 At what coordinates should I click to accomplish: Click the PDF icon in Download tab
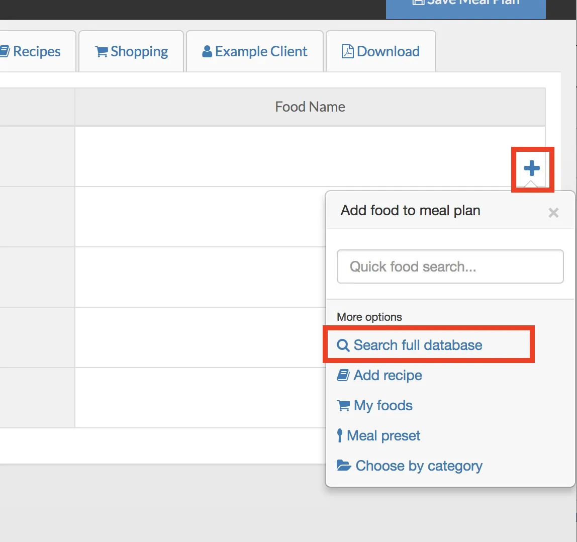tap(348, 51)
